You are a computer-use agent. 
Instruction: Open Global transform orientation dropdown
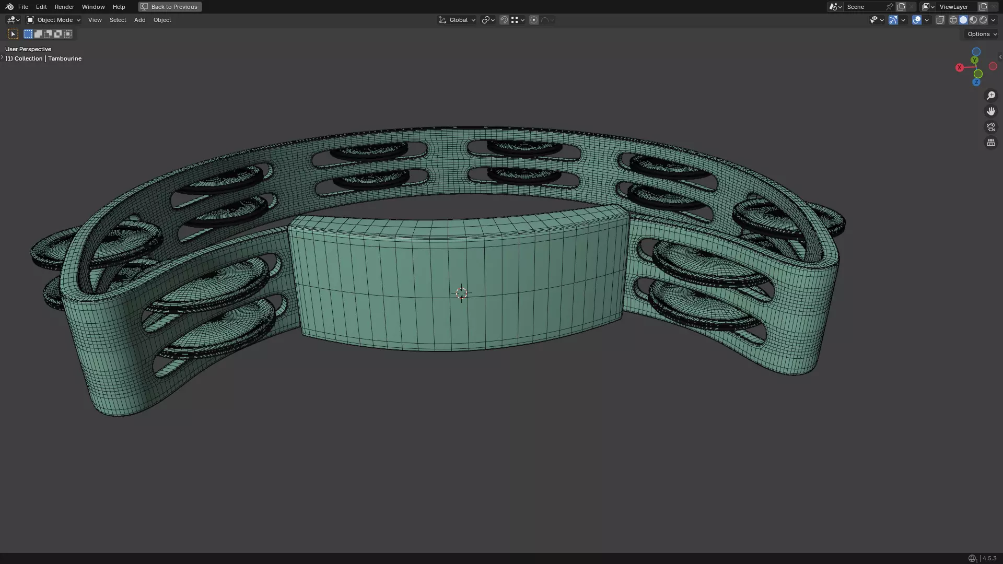point(457,20)
